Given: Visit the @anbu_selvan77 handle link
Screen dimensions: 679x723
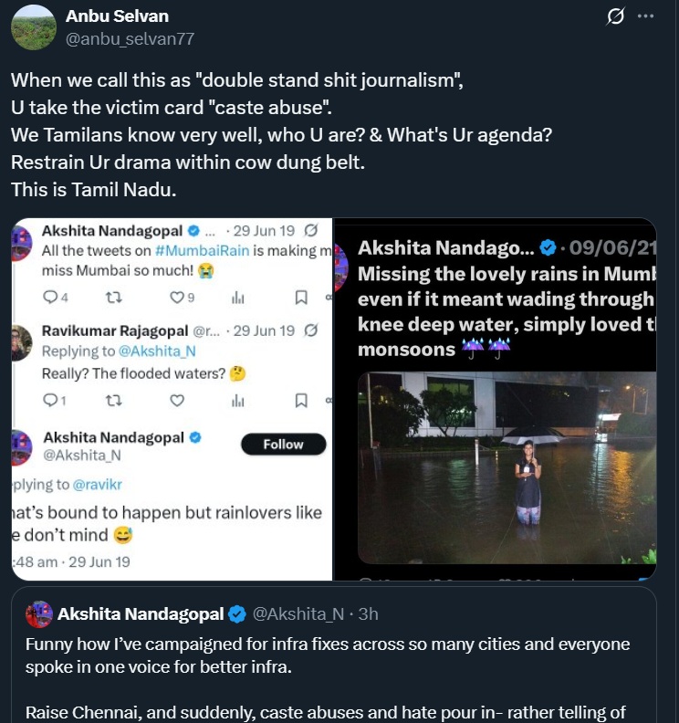Looking at the screenshot, I should (x=130, y=38).
